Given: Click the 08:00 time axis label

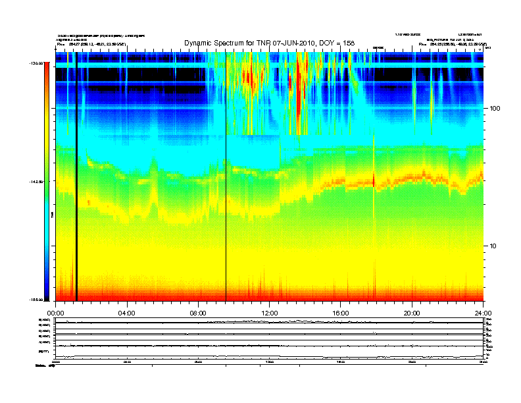Looking at the screenshot, I should click(198, 313).
